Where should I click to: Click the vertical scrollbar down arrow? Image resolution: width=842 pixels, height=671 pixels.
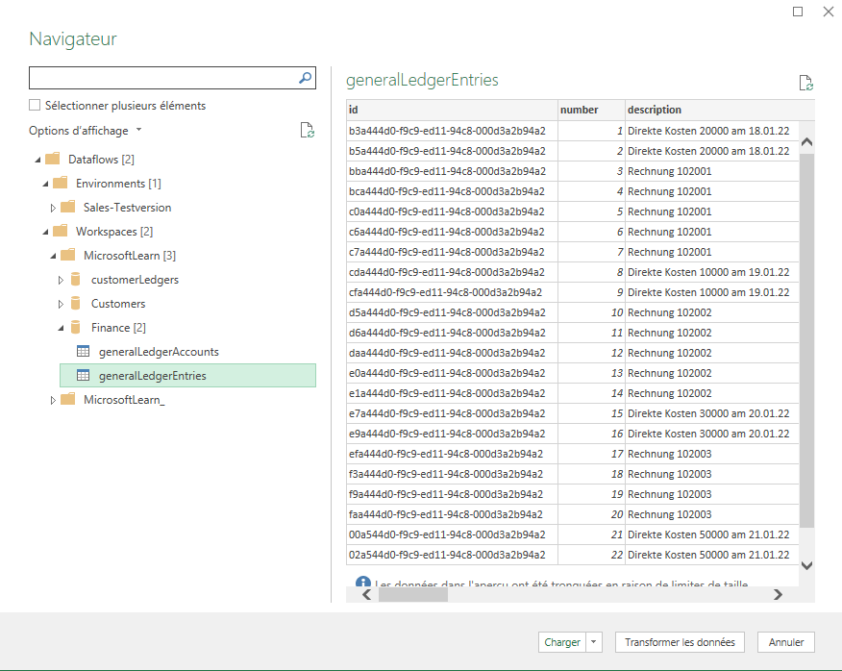(x=806, y=564)
